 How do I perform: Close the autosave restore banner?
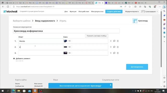click(x=111, y=85)
